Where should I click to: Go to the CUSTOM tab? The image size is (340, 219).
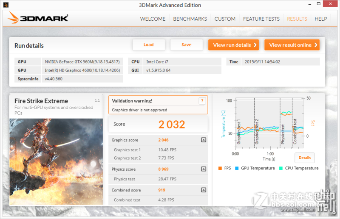[225, 19]
